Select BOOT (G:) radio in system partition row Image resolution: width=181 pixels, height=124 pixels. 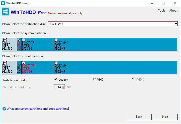(x=23, y=40)
